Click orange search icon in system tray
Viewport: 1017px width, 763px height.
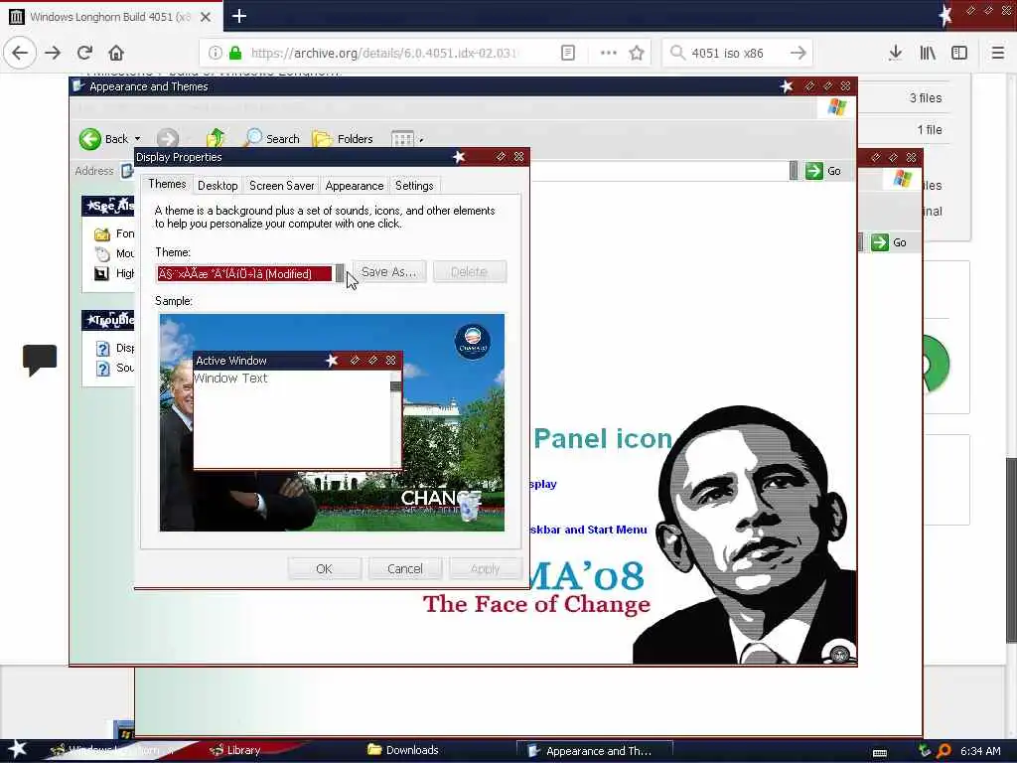pos(944,751)
